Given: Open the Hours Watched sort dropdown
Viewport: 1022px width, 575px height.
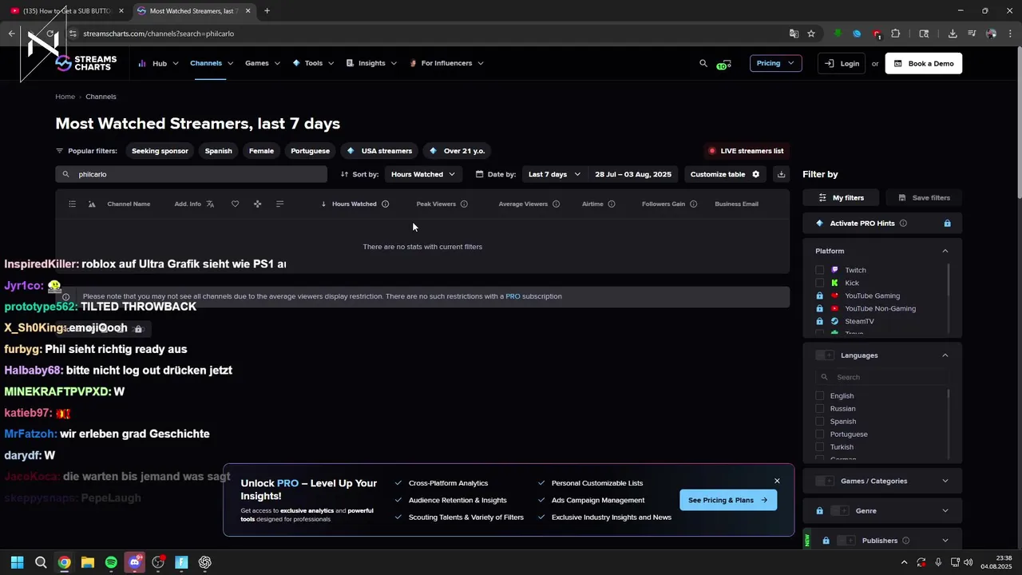Looking at the screenshot, I should click(422, 174).
